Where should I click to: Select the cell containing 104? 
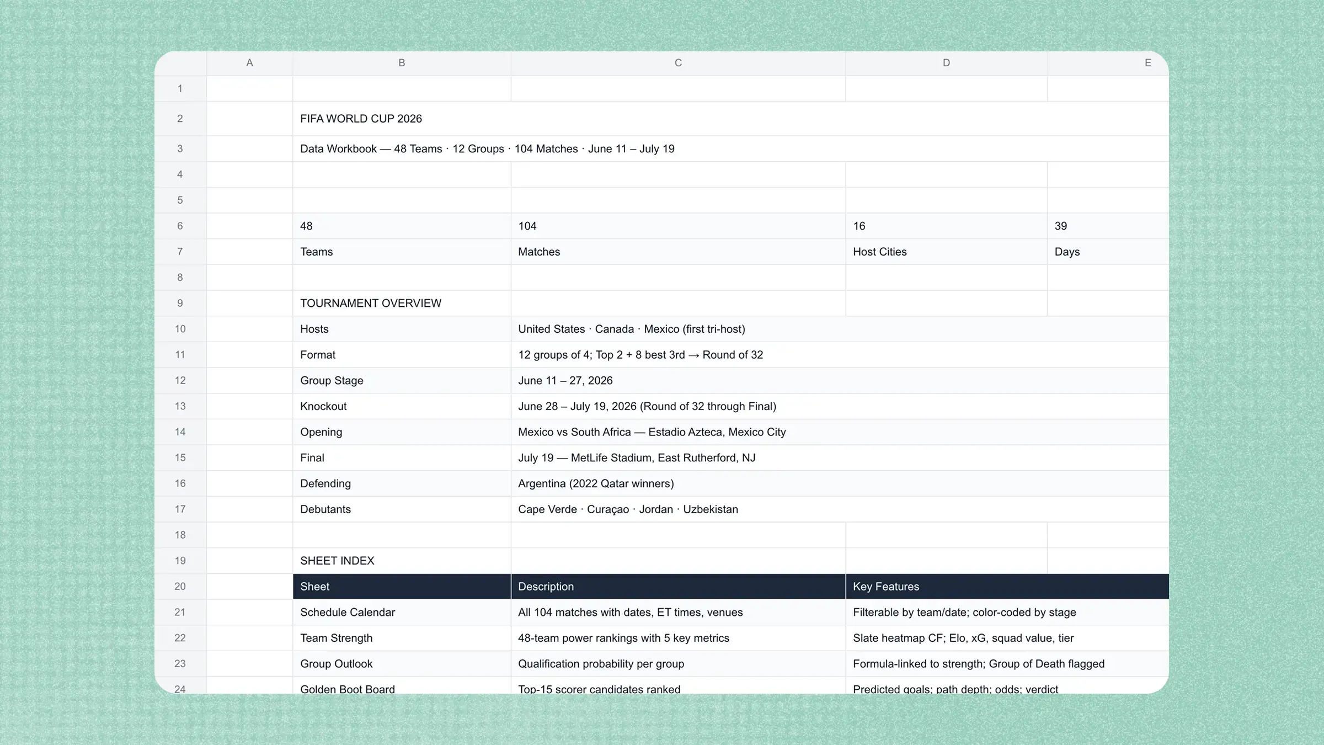click(678, 226)
